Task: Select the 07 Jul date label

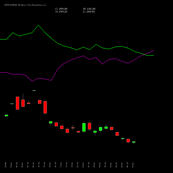Action: [x=133, y=165]
